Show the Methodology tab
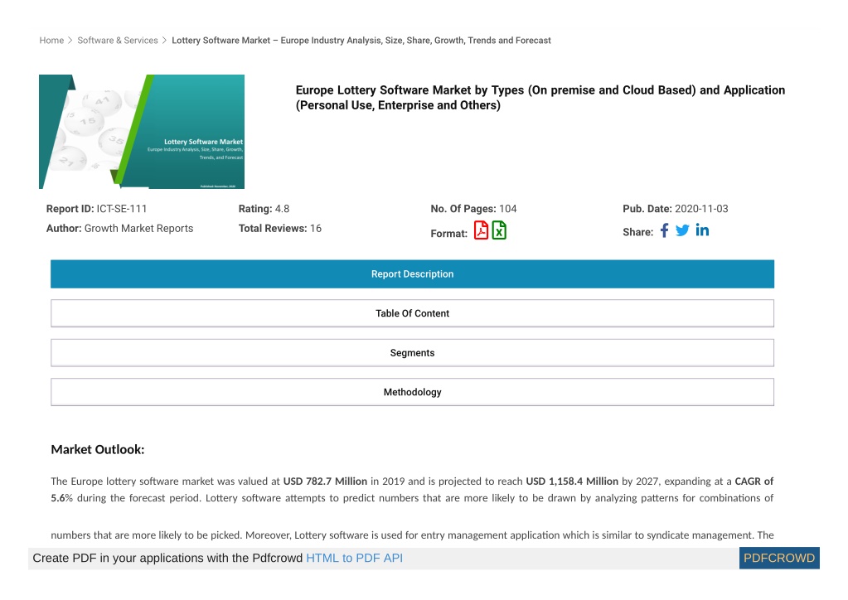Viewport: 848px width, 600px height. (412, 392)
